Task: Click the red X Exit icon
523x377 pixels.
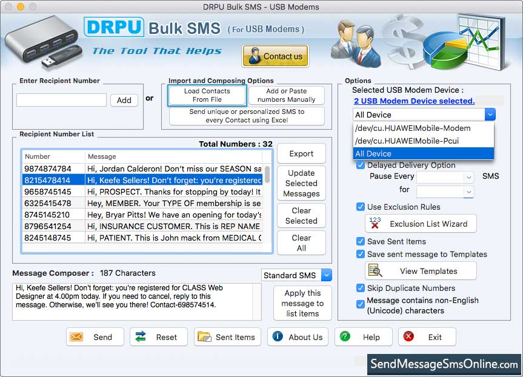Action: point(408,336)
